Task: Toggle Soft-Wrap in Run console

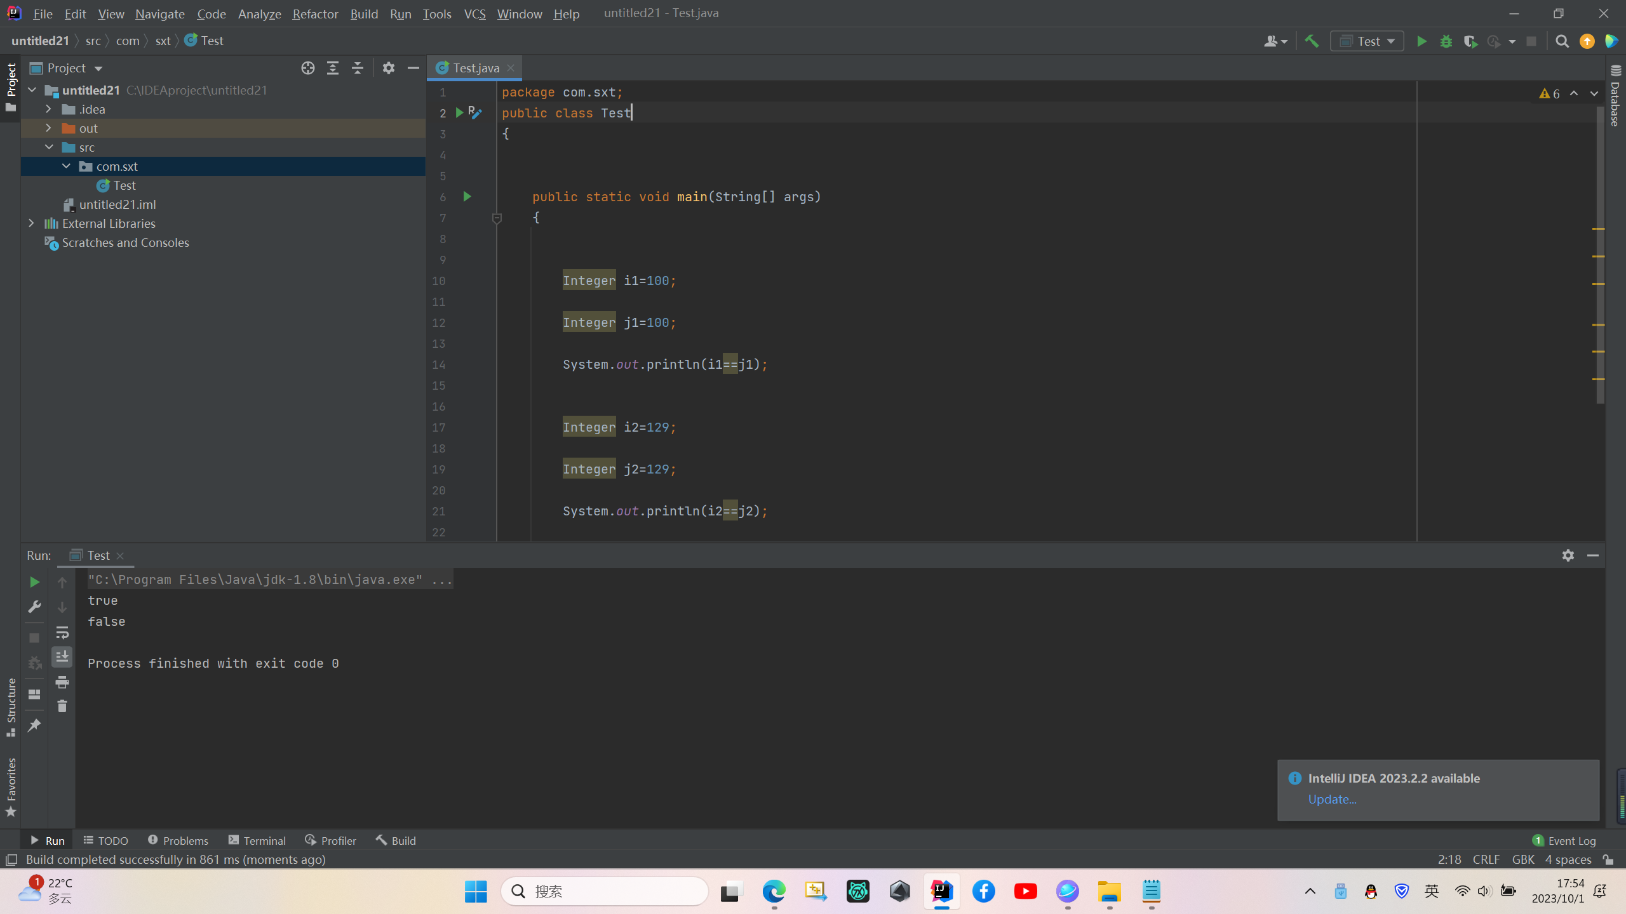Action: tap(62, 633)
